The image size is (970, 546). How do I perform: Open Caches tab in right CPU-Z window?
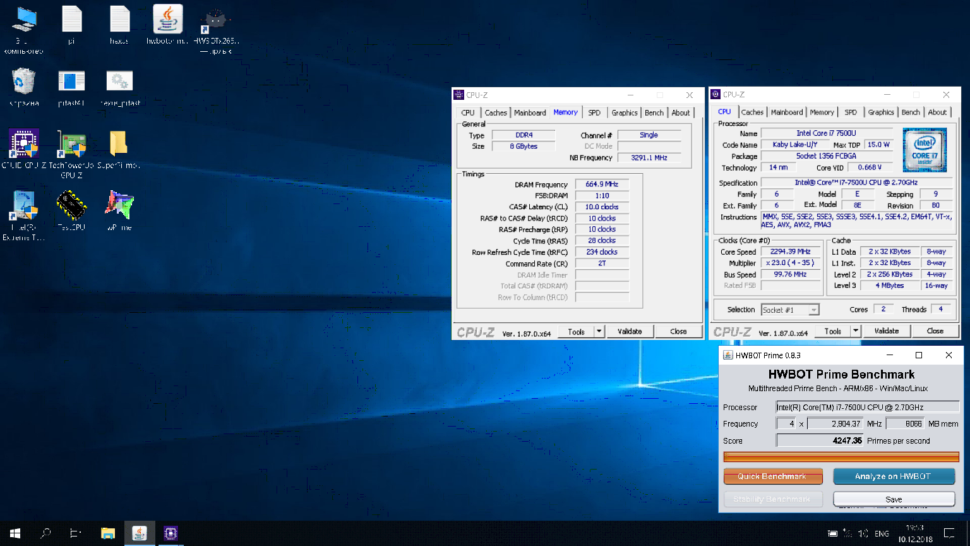[x=752, y=112]
